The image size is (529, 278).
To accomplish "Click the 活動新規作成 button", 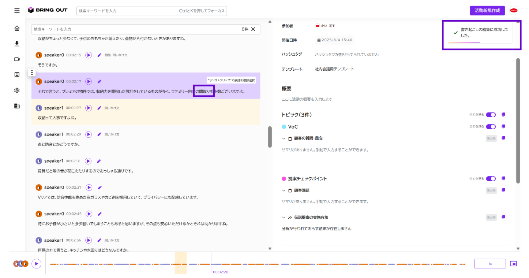I will click(487, 11).
